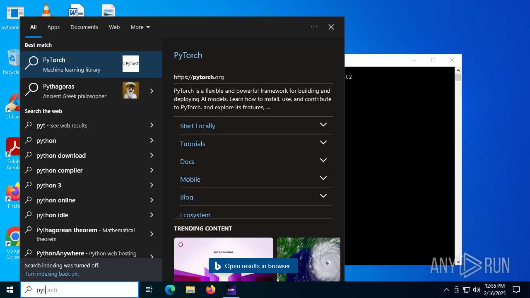This screenshot has width=530, height=298.
Task: Click the Open results in browser button
Action: point(253,266)
